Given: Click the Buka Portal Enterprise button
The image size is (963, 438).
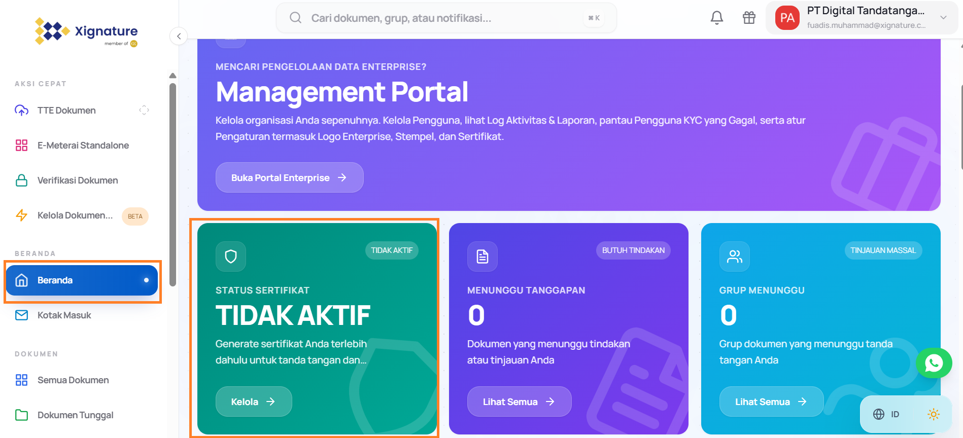Looking at the screenshot, I should click(x=289, y=177).
